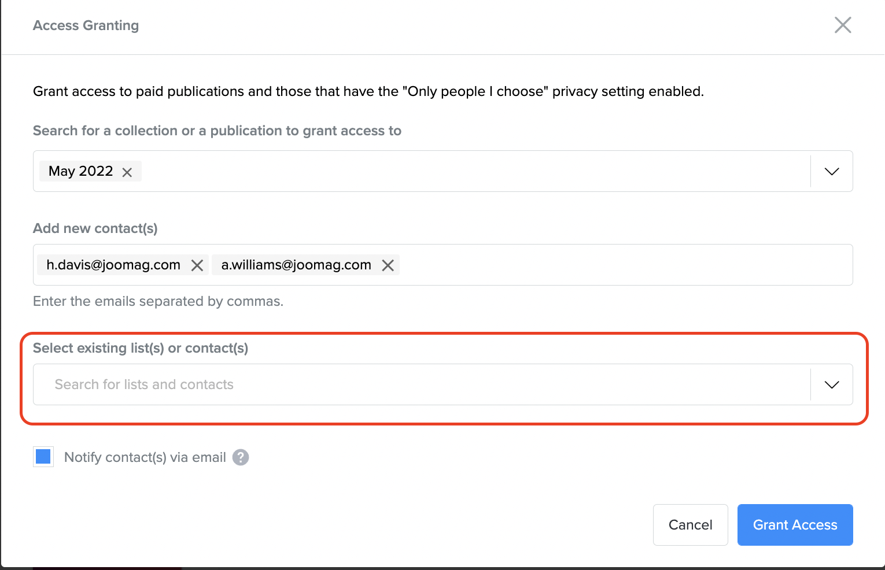Viewport: 885px width, 570px height.
Task: Select the May 2022 tag label
Action: point(81,171)
